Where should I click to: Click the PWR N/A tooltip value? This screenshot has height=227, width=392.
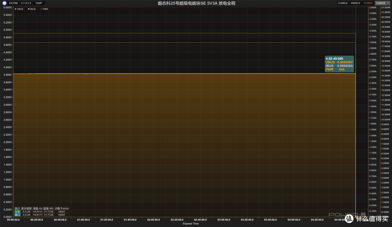point(342,70)
